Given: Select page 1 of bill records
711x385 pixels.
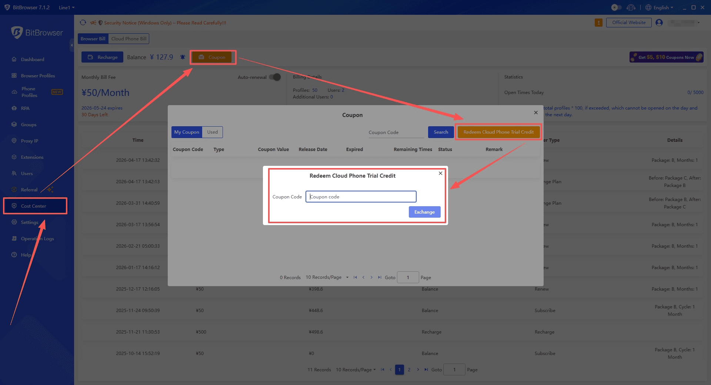Looking at the screenshot, I should [x=400, y=369].
